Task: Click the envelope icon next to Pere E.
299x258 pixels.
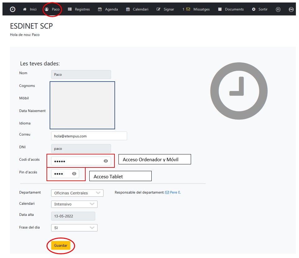Action: 167,192
